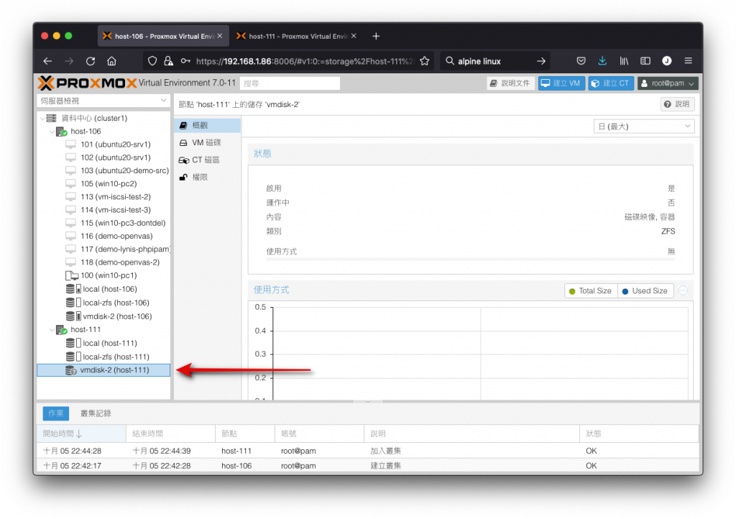This screenshot has width=736, height=519.
Task: Switch to the 作業 tasks tab
Action: [56, 413]
